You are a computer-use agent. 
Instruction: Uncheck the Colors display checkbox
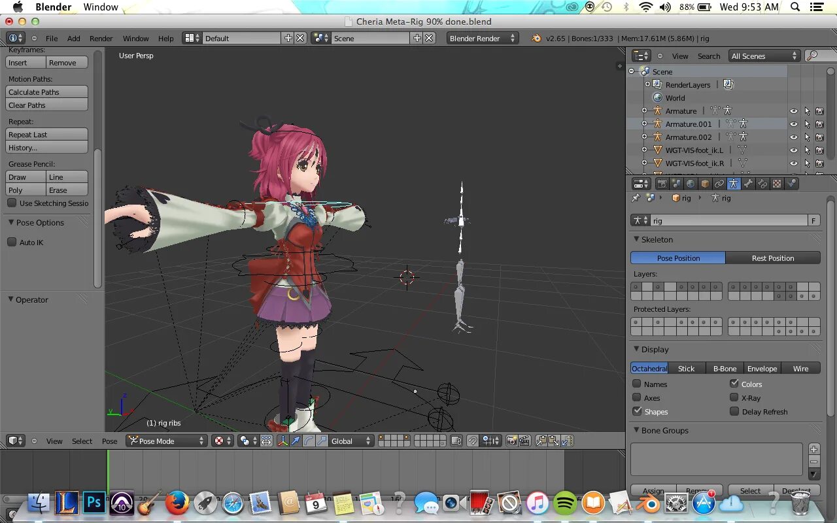[x=734, y=384]
